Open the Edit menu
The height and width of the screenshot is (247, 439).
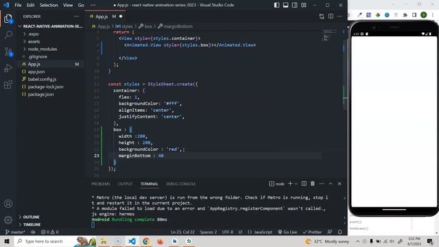(x=30, y=5)
